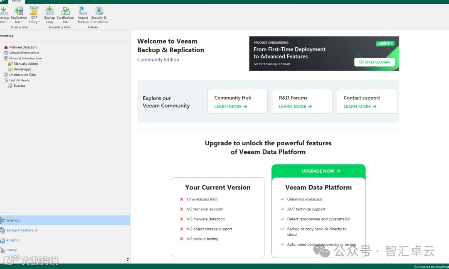Select Unstructured Data node
449x269 pixels.
pos(22,75)
